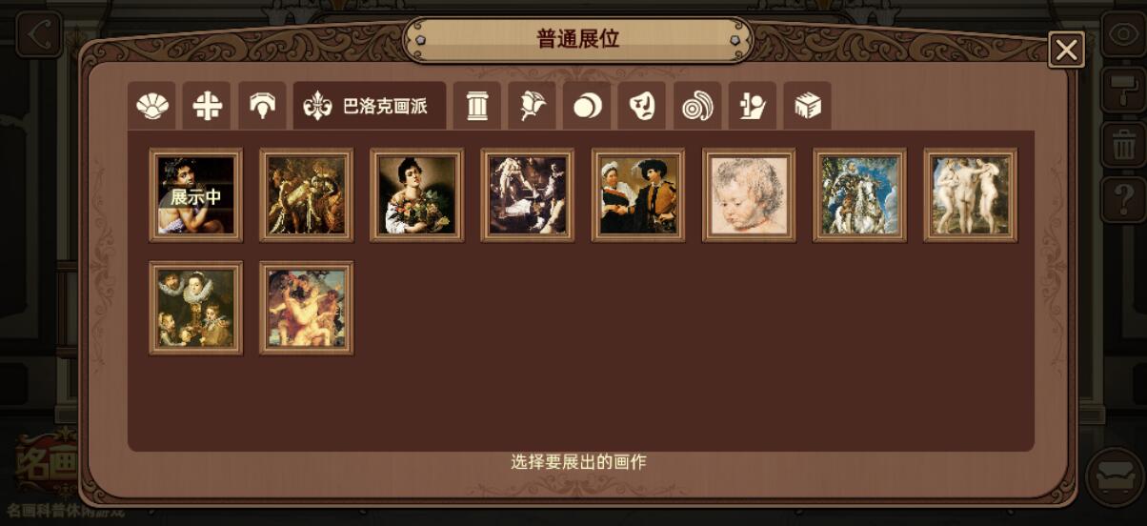Close the 普通展位 dialog
Image resolution: width=1147 pixels, height=526 pixels.
[1066, 50]
